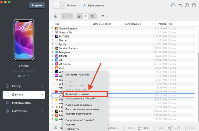Click the Survival Raiders app icon
The image size is (199, 131).
[x=57, y=48]
